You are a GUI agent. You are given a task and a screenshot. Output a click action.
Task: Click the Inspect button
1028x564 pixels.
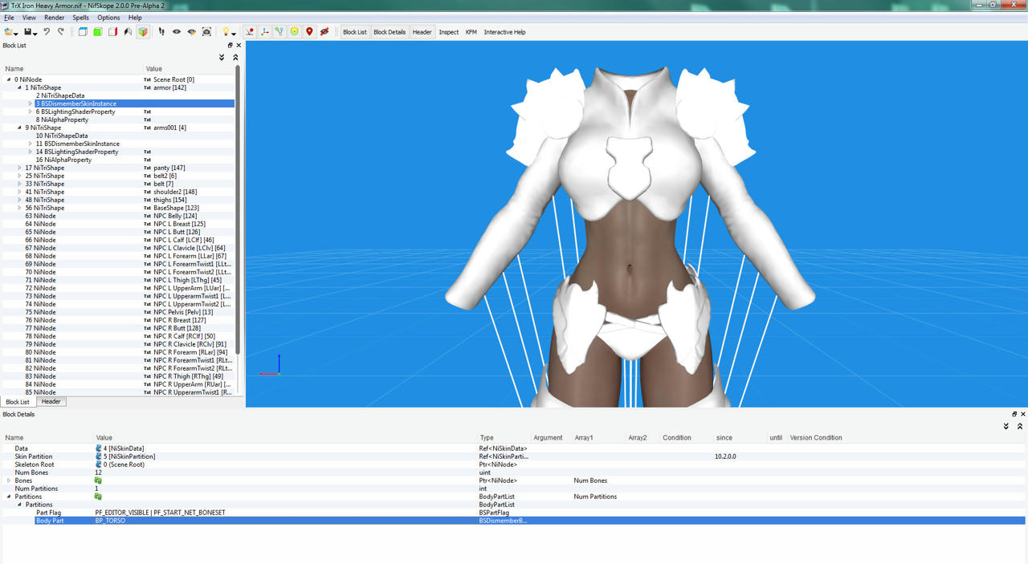(448, 32)
